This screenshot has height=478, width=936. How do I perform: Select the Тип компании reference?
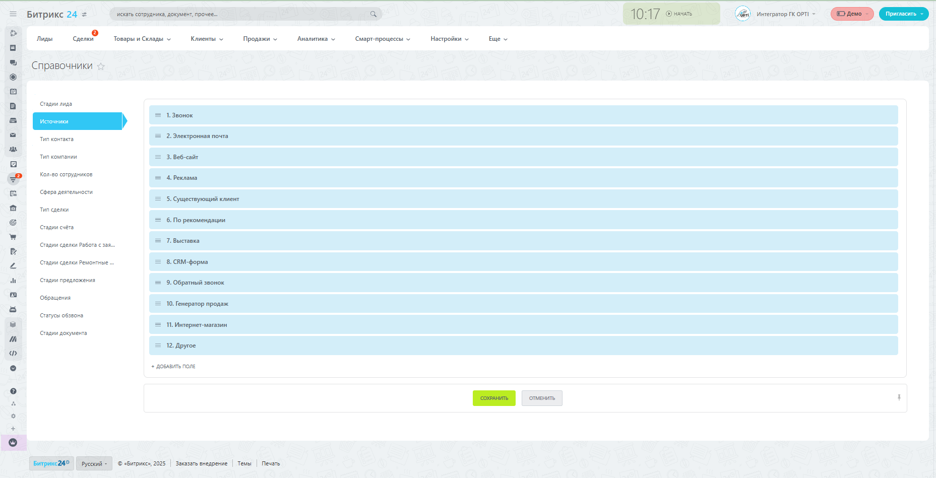coord(58,157)
